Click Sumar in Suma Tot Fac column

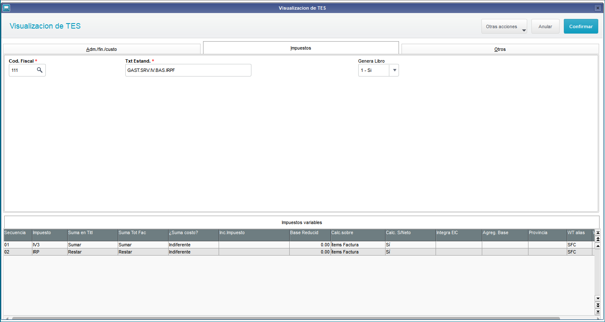point(143,245)
